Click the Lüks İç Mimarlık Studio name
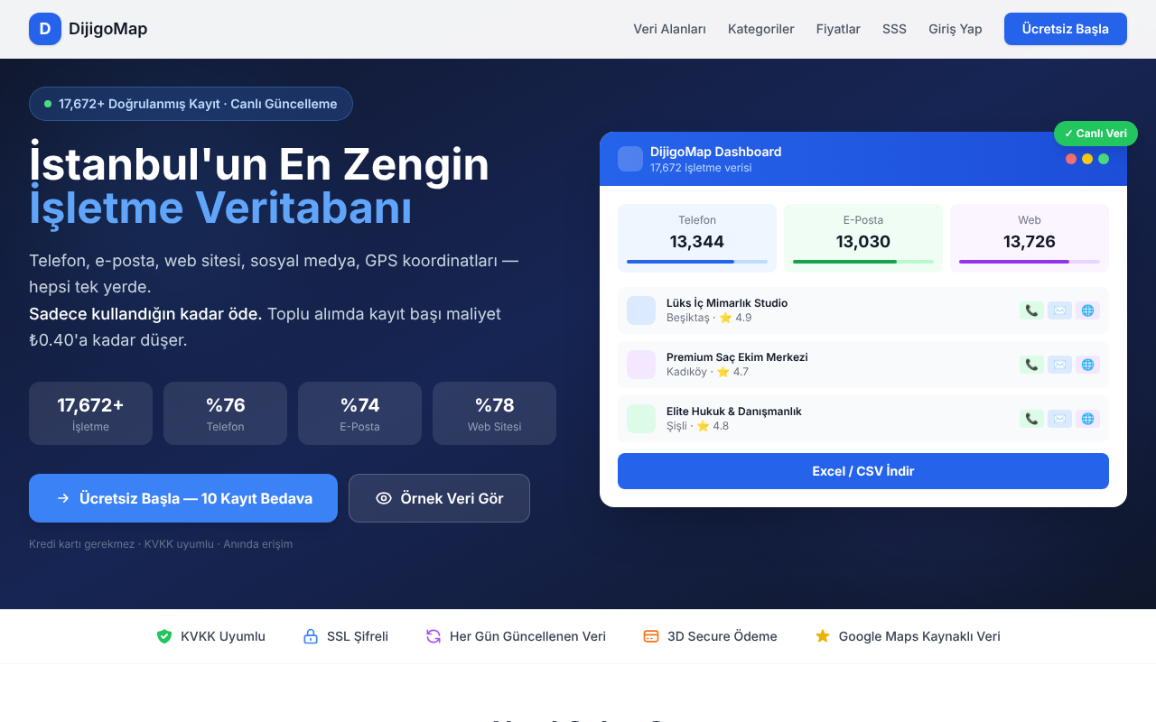Image resolution: width=1156 pixels, height=722 pixels. tap(727, 303)
